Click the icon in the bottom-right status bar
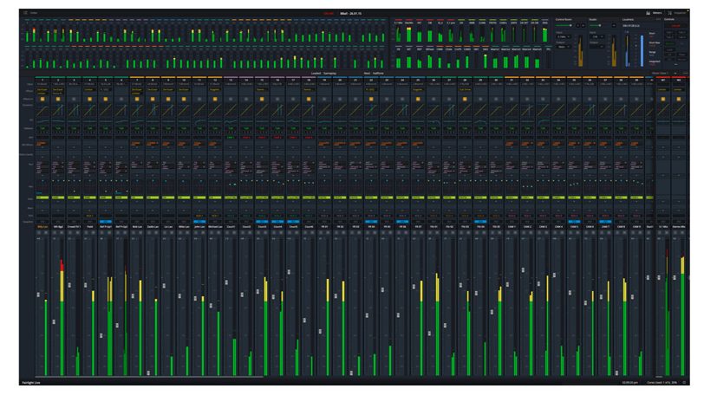The width and height of the screenshot is (704, 395). (684, 382)
